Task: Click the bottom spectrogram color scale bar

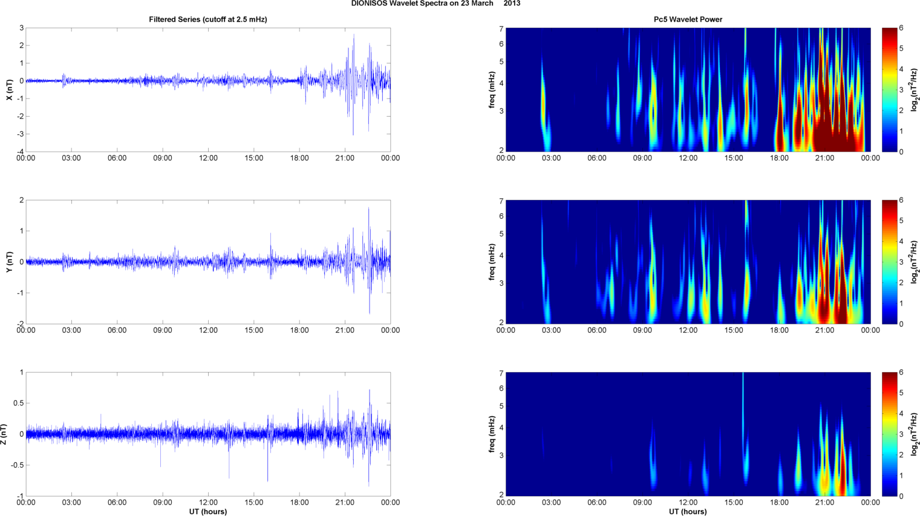Action: [x=889, y=434]
